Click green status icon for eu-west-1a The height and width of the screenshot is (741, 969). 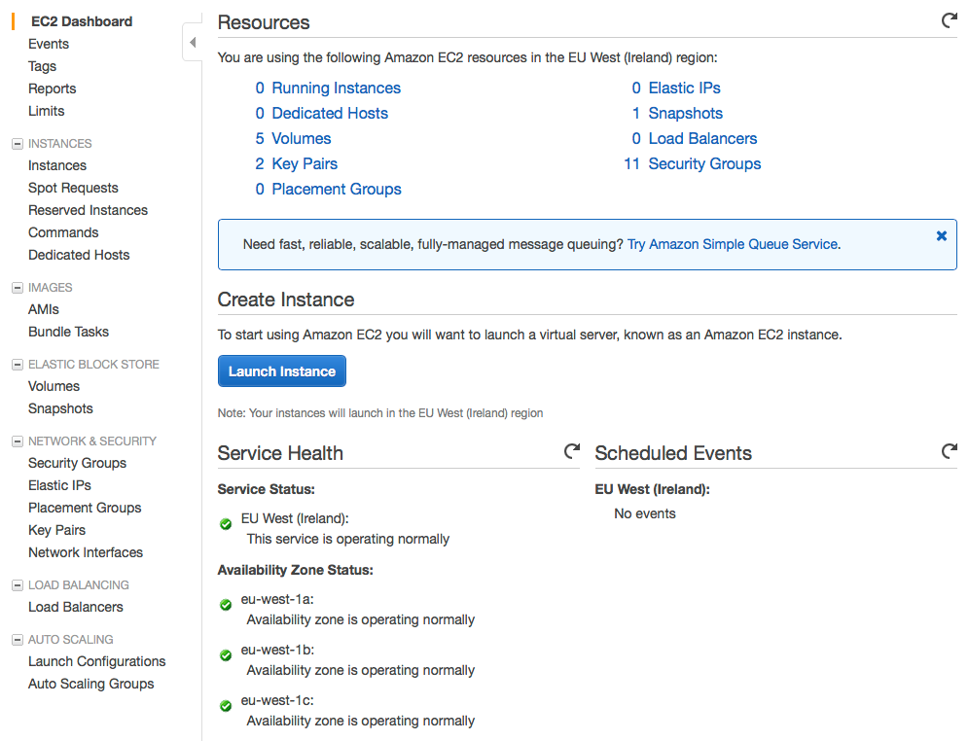(x=226, y=605)
